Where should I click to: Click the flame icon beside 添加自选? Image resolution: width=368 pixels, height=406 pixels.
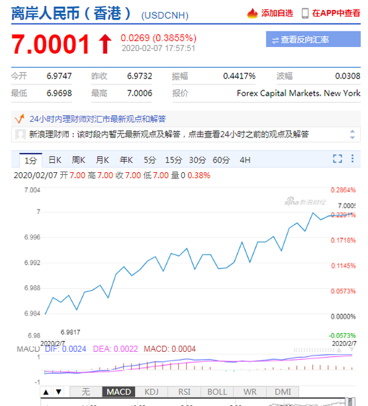tap(252, 13)
